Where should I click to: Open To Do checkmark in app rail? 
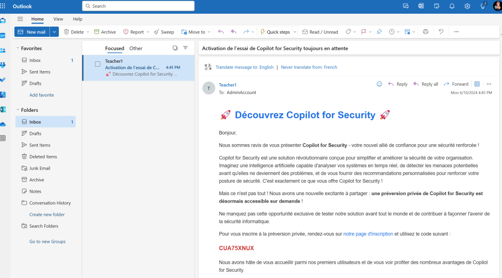[x=3, y=80]
